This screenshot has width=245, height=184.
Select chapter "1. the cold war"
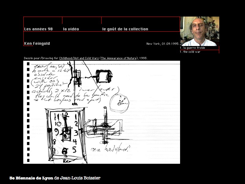(x=190, y=52)
